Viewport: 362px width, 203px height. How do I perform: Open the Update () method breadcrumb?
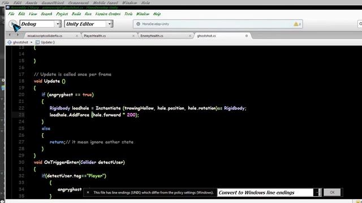pos(48,42)
